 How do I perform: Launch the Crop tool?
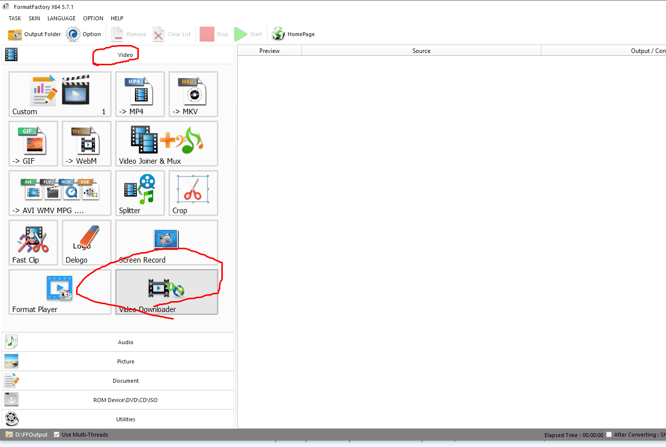[193, 193]
